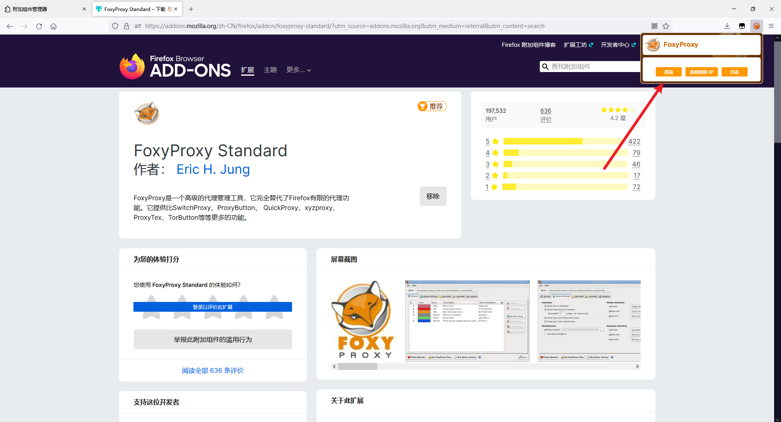Go back with the back arrow

(10, 26)
